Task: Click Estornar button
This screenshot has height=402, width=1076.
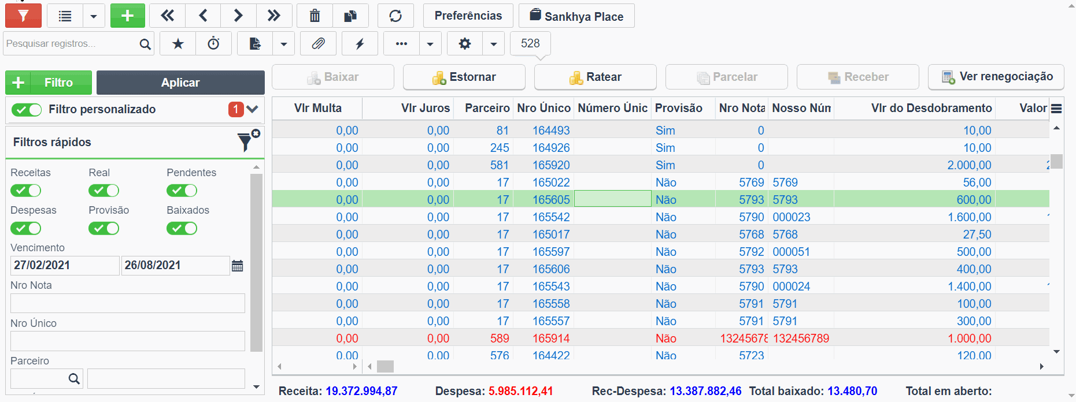Action: (x=464, y=77)
